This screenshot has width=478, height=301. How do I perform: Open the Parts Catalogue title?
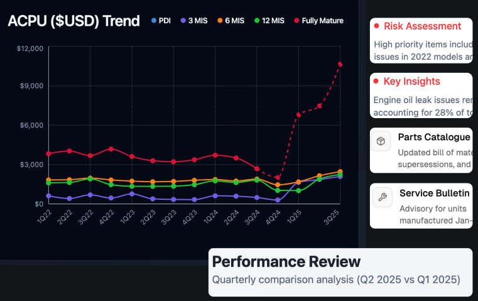[x=434, y=137]
